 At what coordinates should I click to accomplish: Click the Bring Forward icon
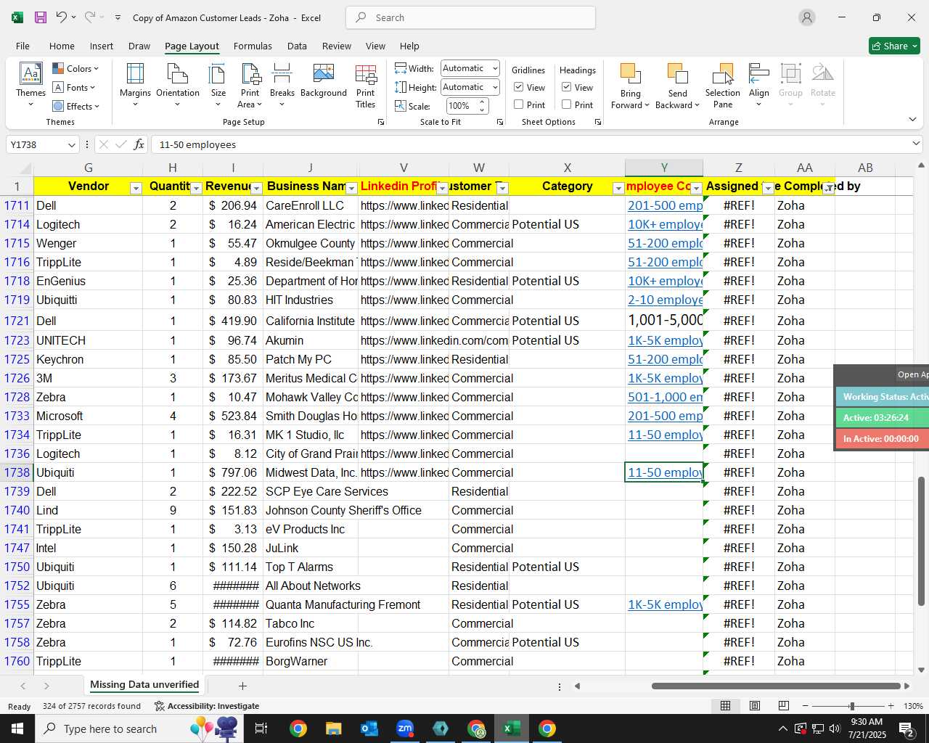[x=630, y=74]
